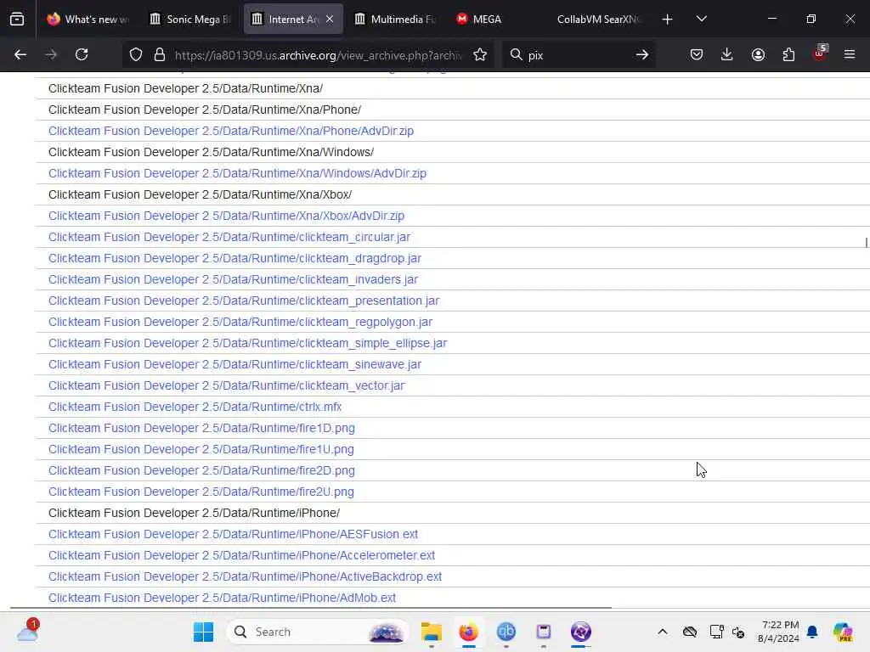
Task: Open the Windows Start menu
Action: click(x=204, y=632)
